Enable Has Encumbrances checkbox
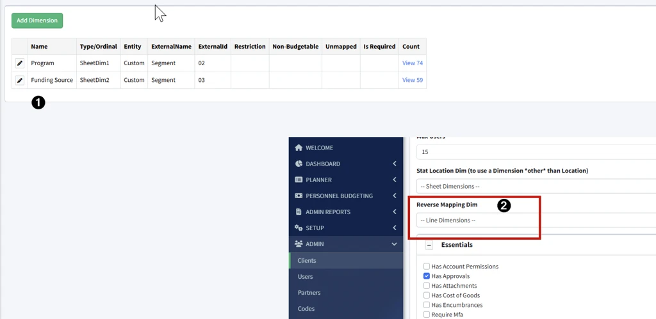656x319 pixels. pos(426,305)
